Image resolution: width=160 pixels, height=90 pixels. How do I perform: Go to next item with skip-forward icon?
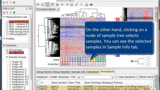click(67, 4)
